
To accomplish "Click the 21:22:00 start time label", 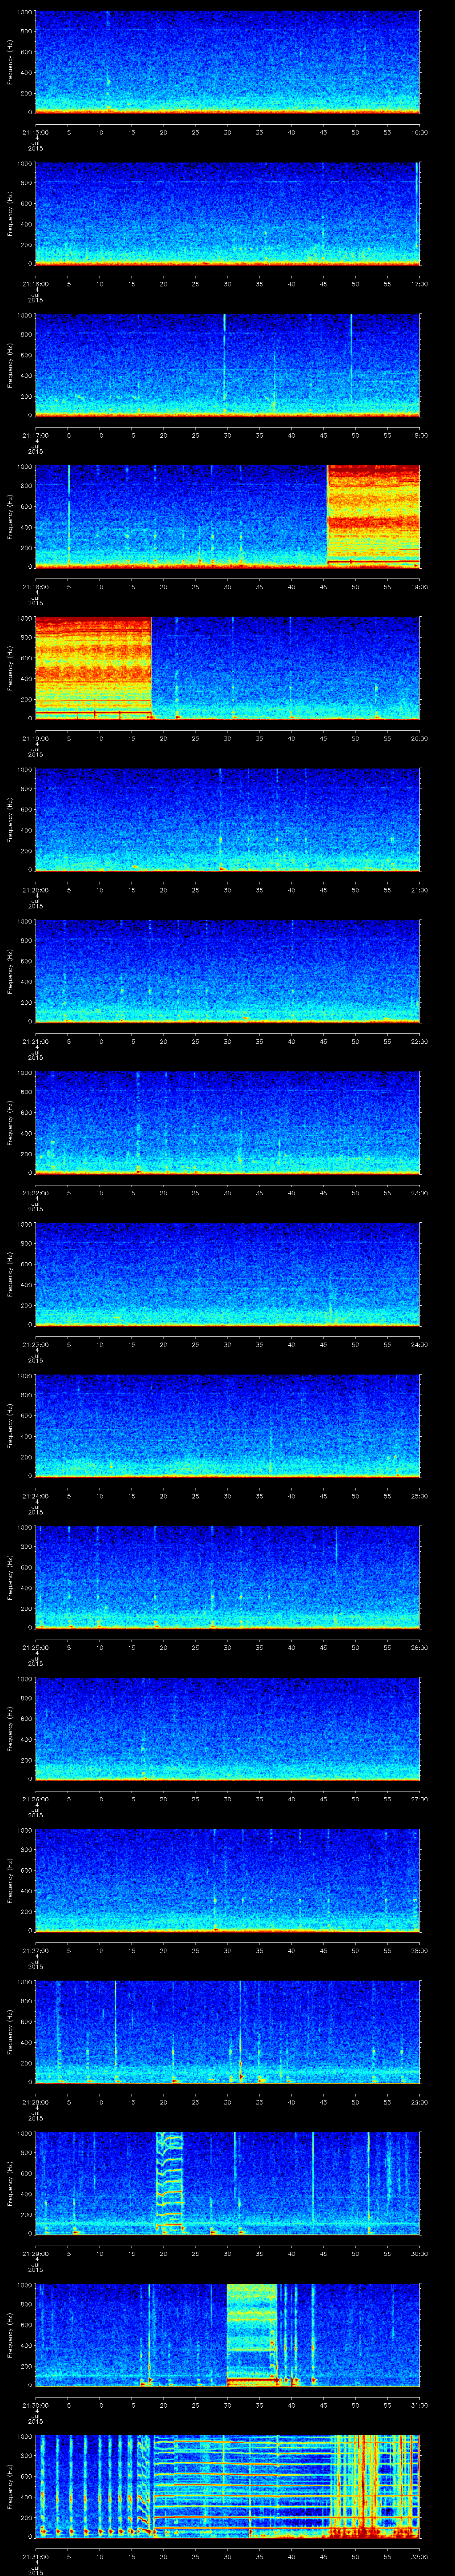I will (35, 1193).
